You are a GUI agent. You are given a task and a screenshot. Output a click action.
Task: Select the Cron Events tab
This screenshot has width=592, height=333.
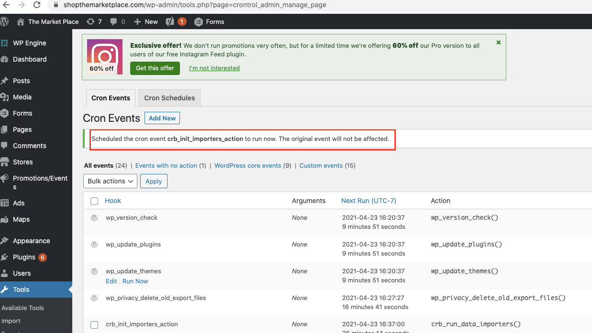111,98
